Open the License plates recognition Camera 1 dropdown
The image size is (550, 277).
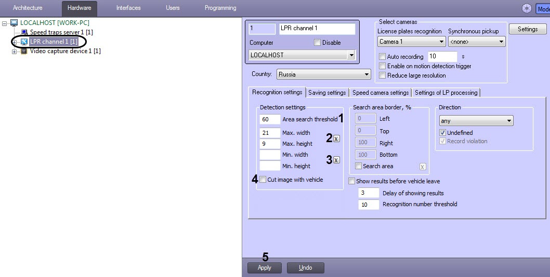coord(411,42)
